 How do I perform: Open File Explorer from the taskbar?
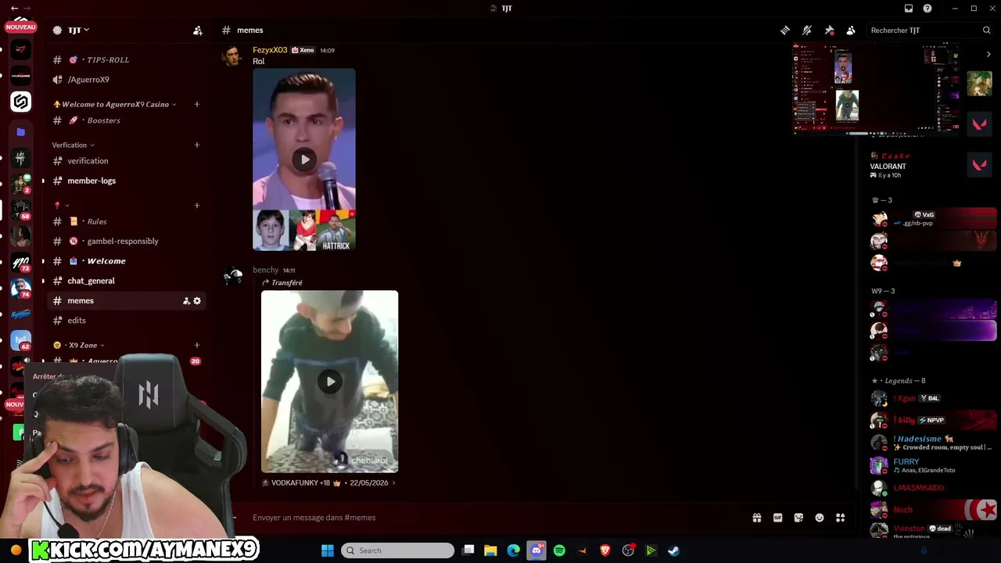[x=490, y=550]
